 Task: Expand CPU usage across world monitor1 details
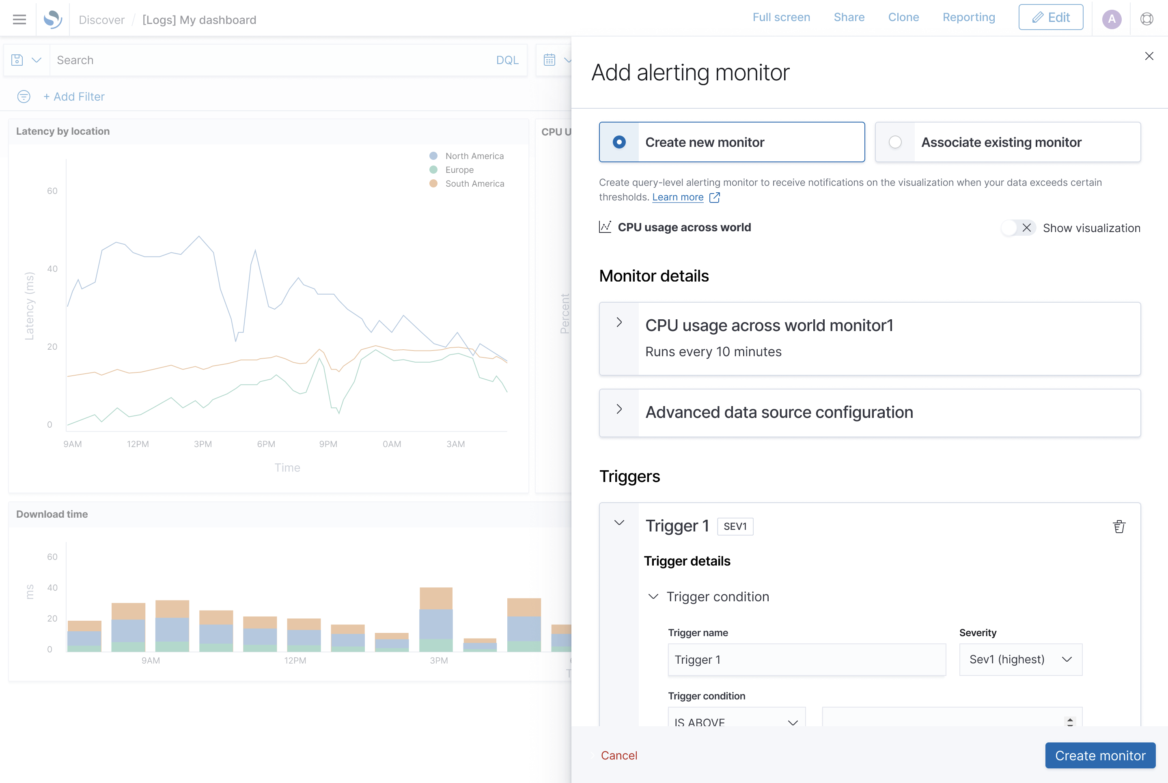point(619,322)
